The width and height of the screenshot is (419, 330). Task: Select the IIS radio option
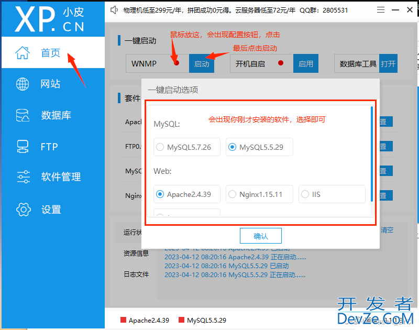[x=332, y=194]
